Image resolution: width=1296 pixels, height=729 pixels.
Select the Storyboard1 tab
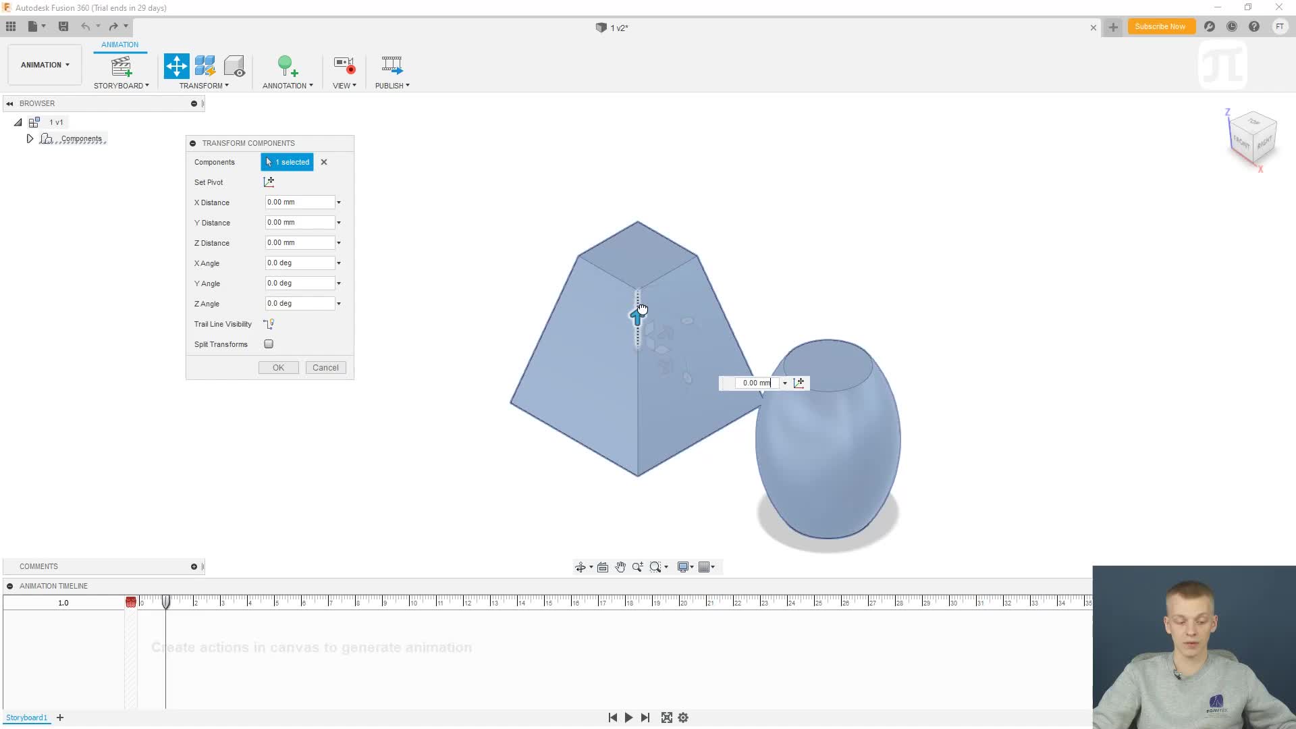pyautogui.click(x=26, y=718)
